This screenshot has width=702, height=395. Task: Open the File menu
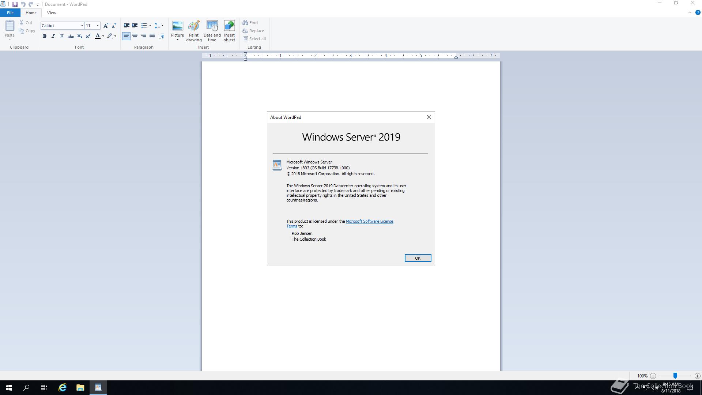[10, 13]
